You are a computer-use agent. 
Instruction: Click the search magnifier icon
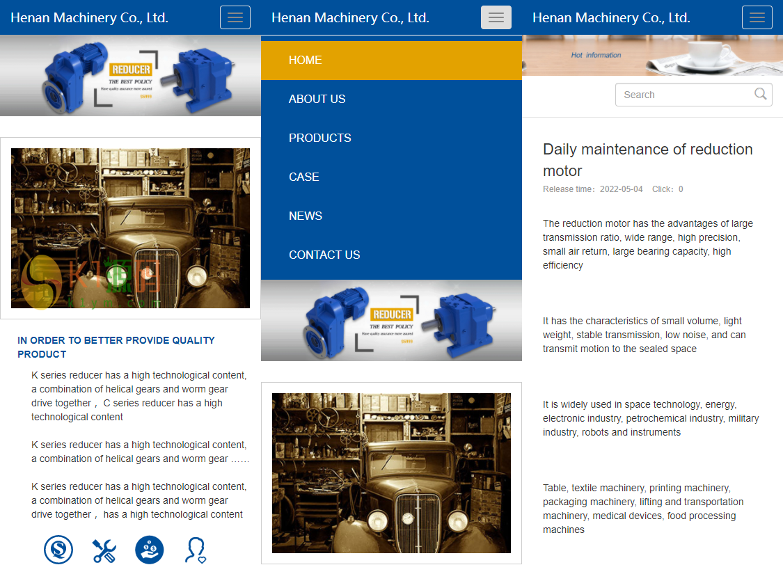click(x=760, y=94)
